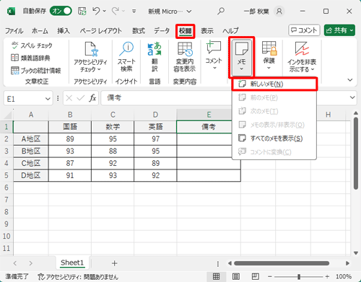Toggle the AutoSave switch
361x282 pixels.
(x=61, y=11)
